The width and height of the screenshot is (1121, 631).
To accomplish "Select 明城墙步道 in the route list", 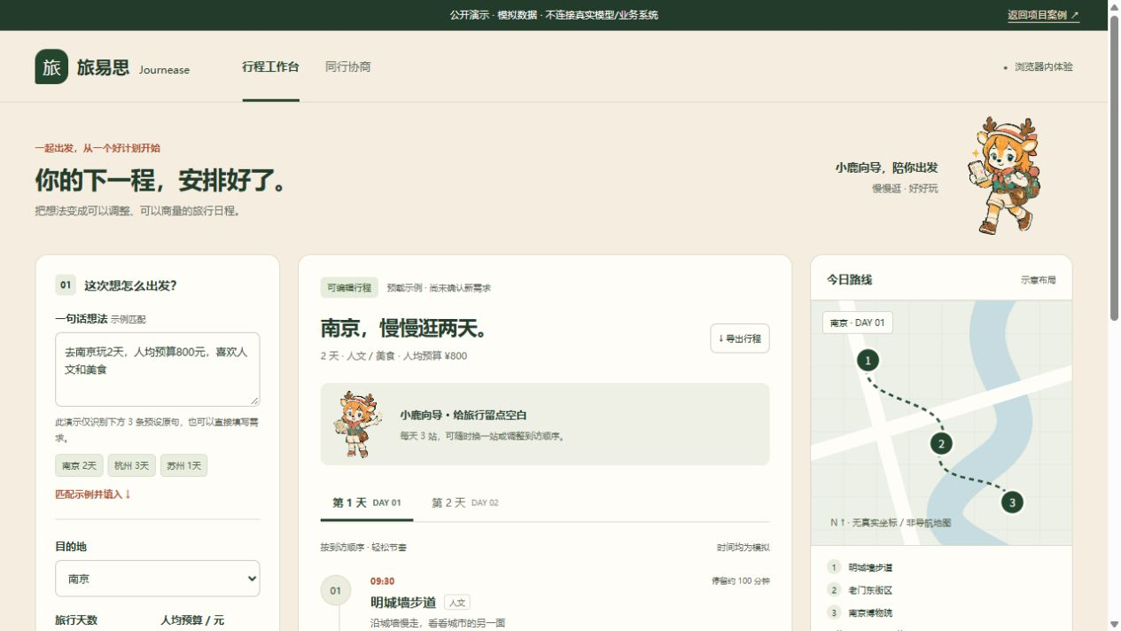I will 870,567.
